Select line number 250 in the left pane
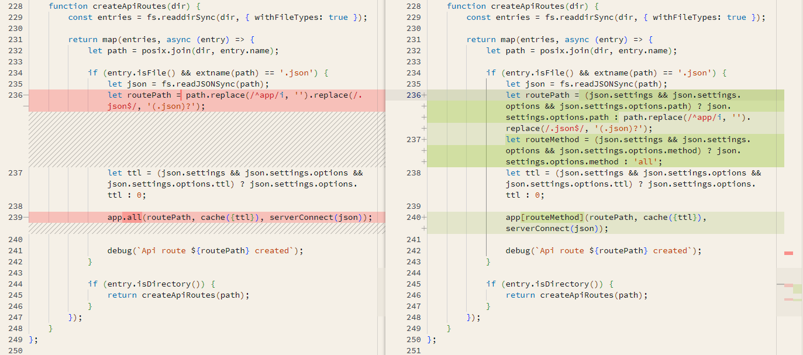 click(14, 350)
